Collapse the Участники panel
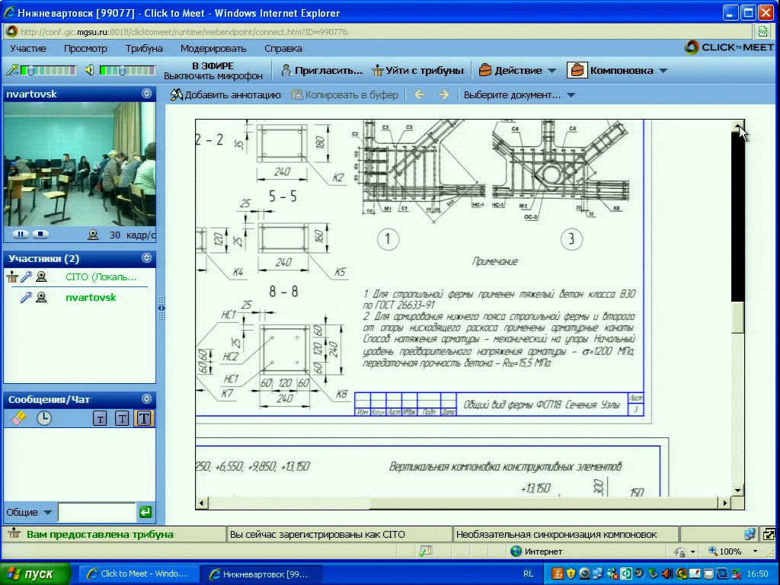Viewport: 780px width, 585px height. pos(146,257)
